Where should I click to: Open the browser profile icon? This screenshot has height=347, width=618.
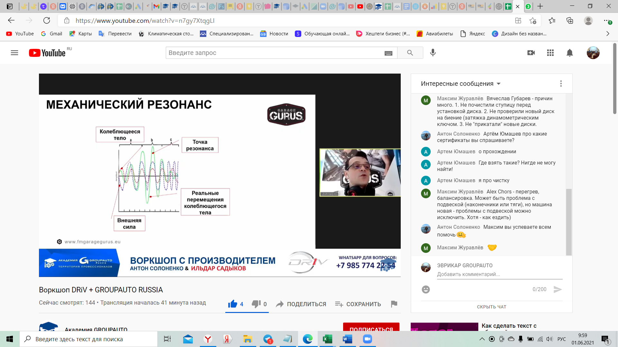coord(588,21)
